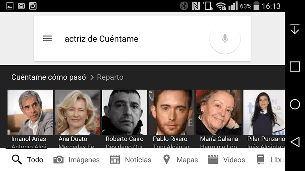Switch to the Imágenes tab

click(x=76, y=160)
